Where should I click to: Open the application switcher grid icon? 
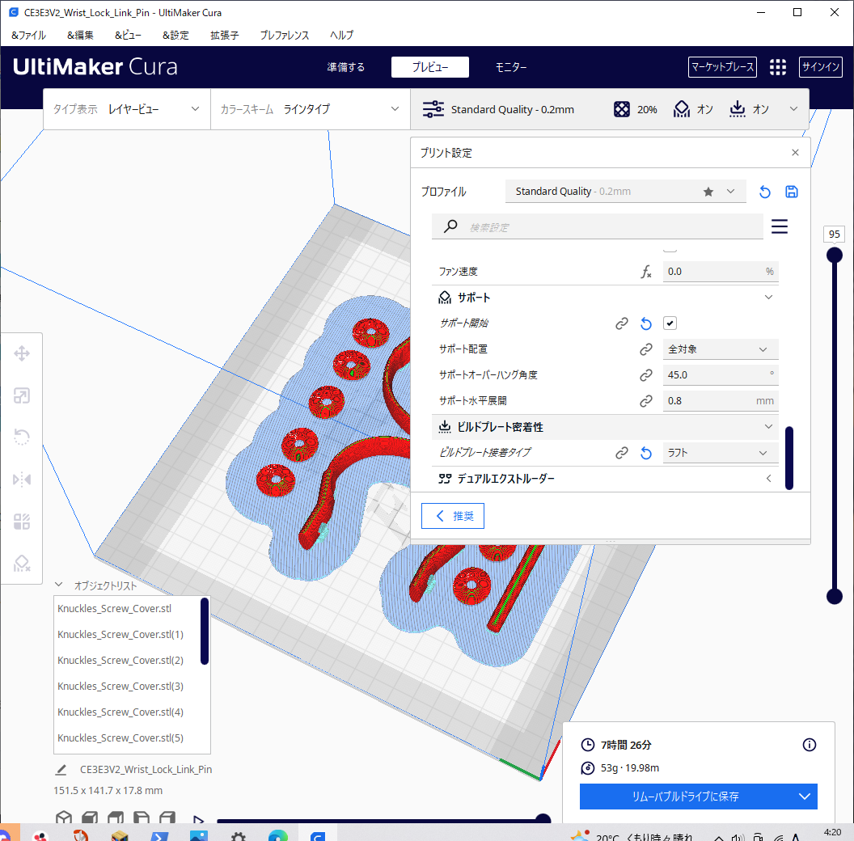pyautogui.click(x=777, y=67)
